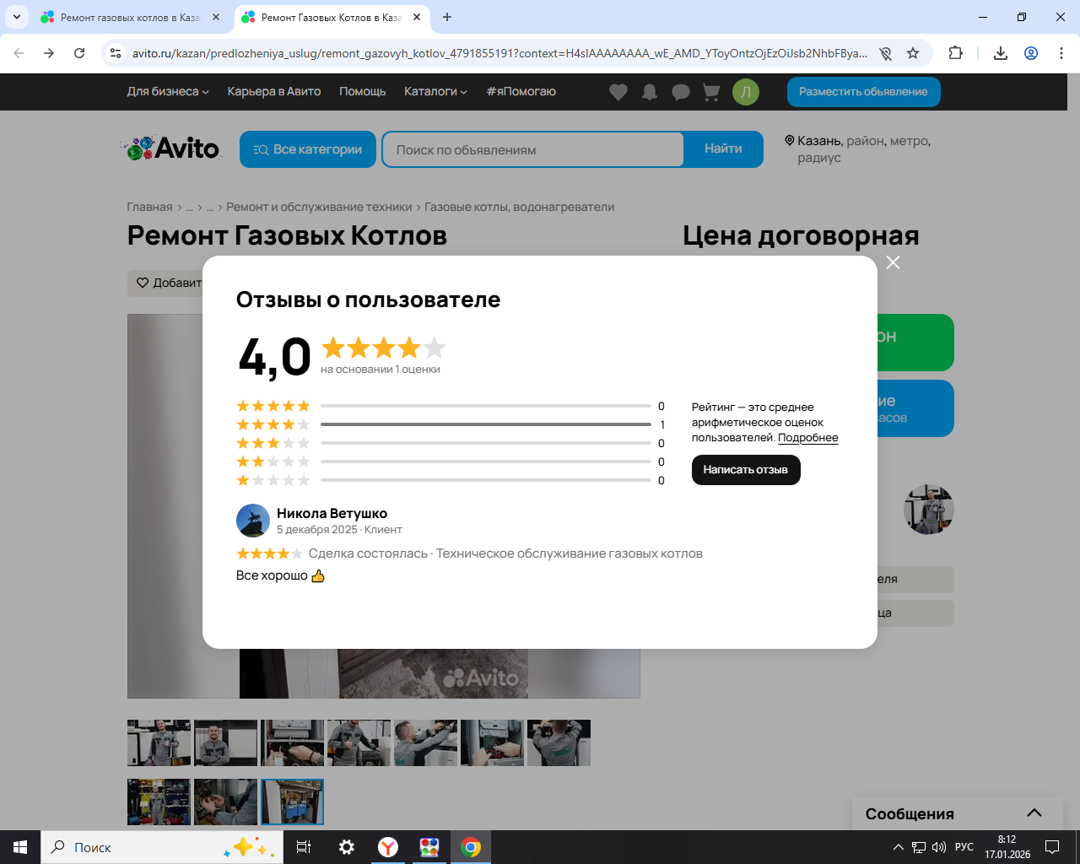Open favorites heart icon in Avito header

coord(618,92)
